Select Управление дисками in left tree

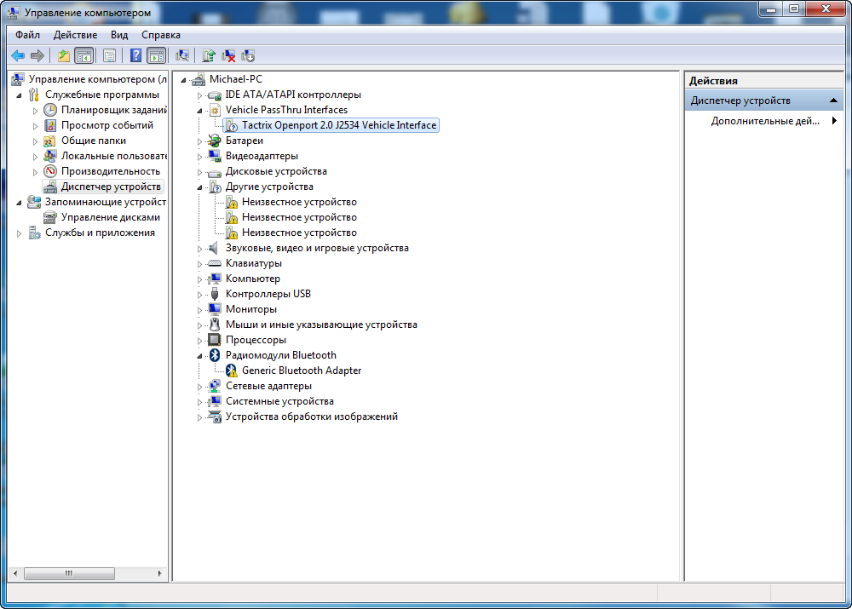[110, 217]
